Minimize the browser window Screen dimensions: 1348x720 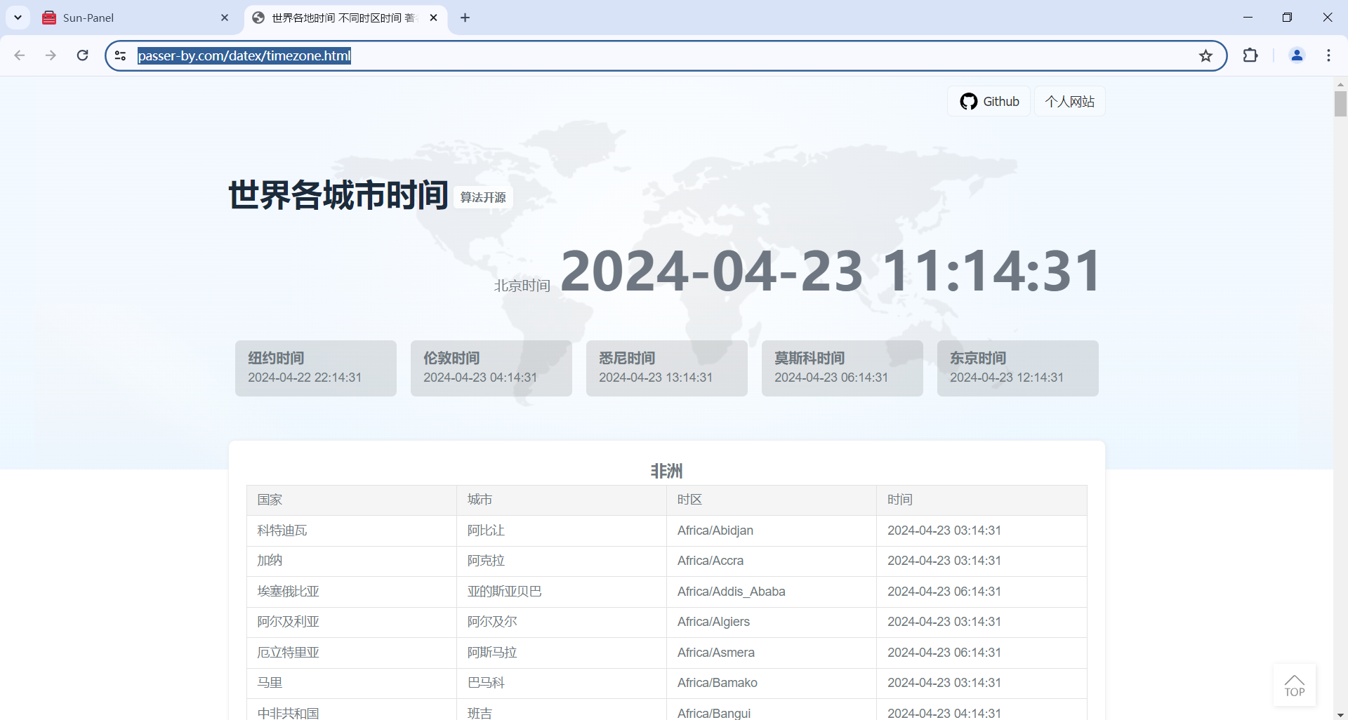pyautogui.click(x=1248, y=18)
